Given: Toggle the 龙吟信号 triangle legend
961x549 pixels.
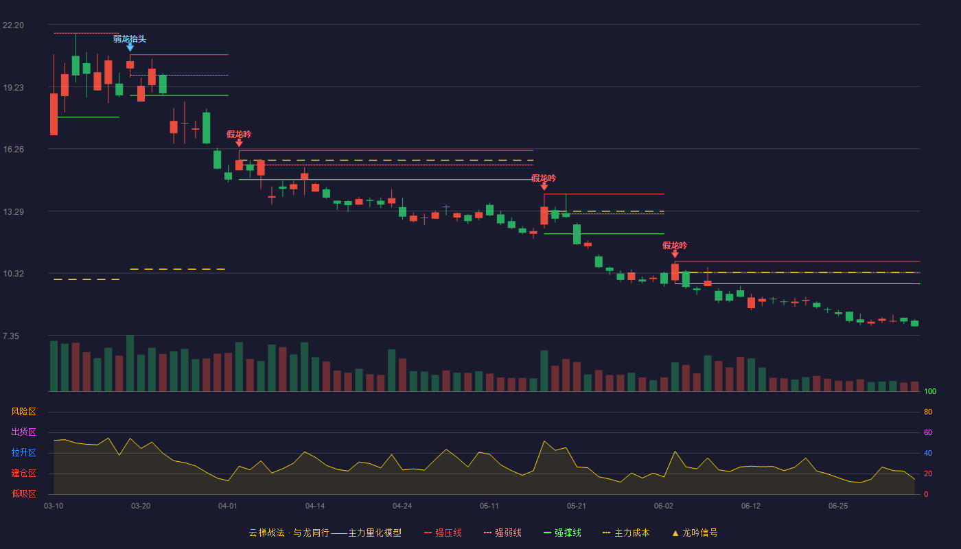Looking at the screenshot, I should 695,533.
